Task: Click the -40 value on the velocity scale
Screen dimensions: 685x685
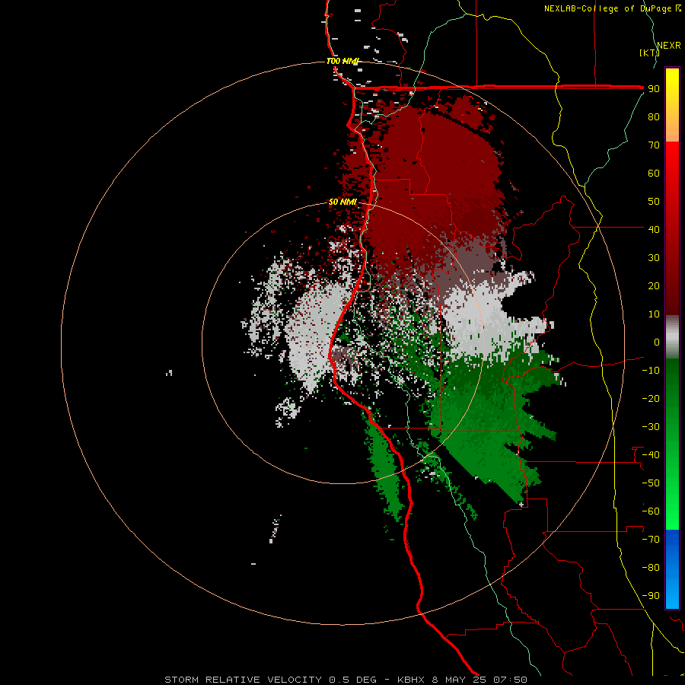Action: tap(651, 455)
